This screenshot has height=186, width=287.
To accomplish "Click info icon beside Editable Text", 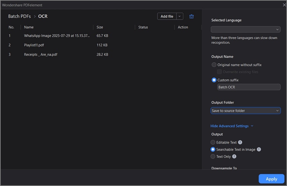I will click(240, 142).
